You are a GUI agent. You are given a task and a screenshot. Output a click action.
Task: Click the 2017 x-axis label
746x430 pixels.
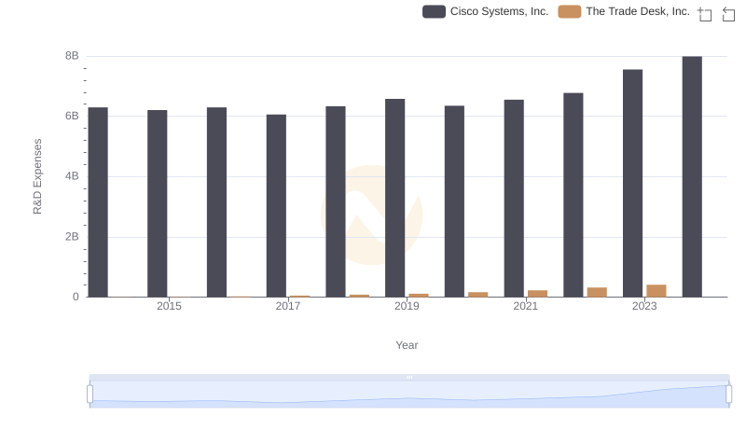point(288,306)
